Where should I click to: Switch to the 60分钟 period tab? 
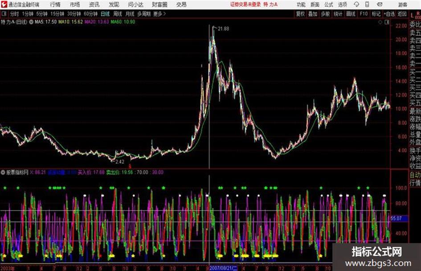pos(91,14)
